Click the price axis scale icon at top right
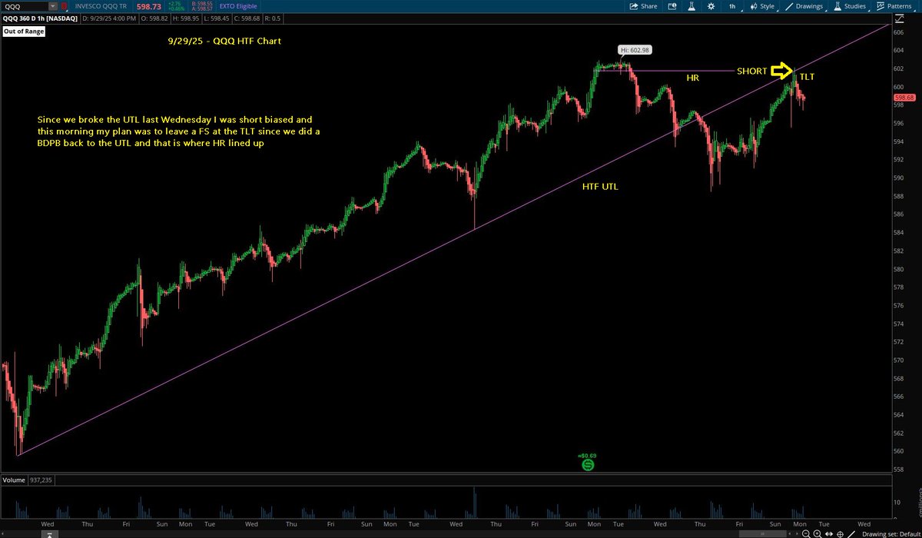 (x=899, y=18)
